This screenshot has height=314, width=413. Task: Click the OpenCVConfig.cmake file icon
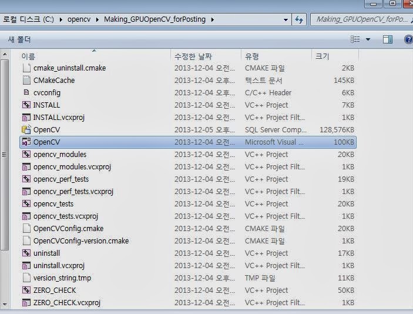(x=26, y=228)
